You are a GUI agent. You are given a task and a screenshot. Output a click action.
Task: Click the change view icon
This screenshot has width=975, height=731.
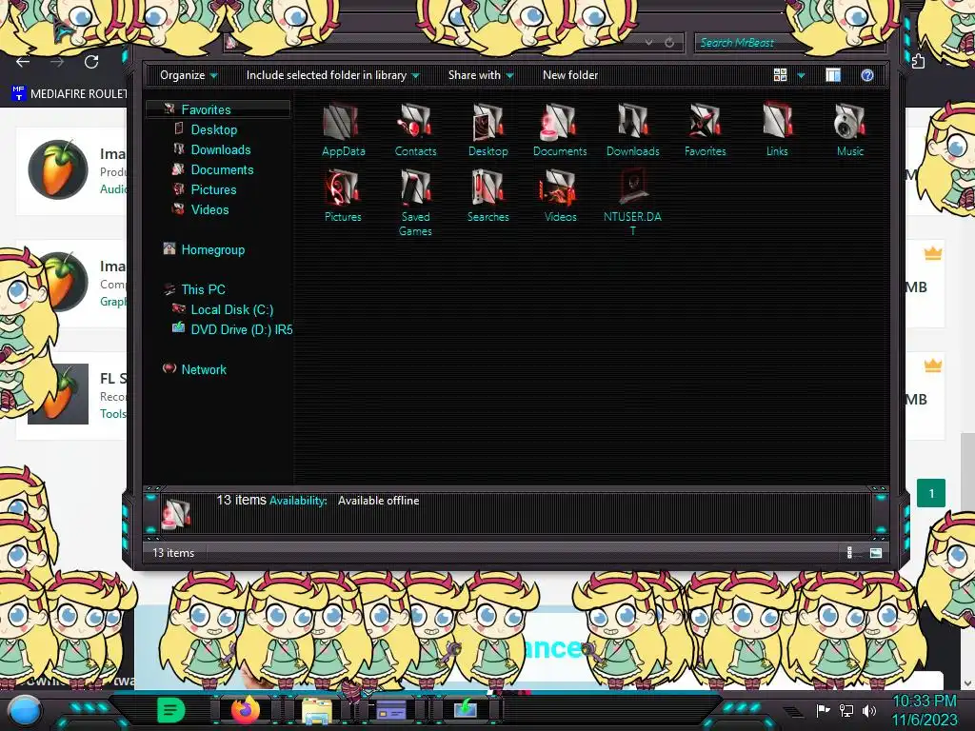click(781, 75)
